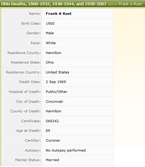Click the Certifier value Coroner
This screenshot has width=145, height=167.
pyautogui.click(x=53, y=140)
